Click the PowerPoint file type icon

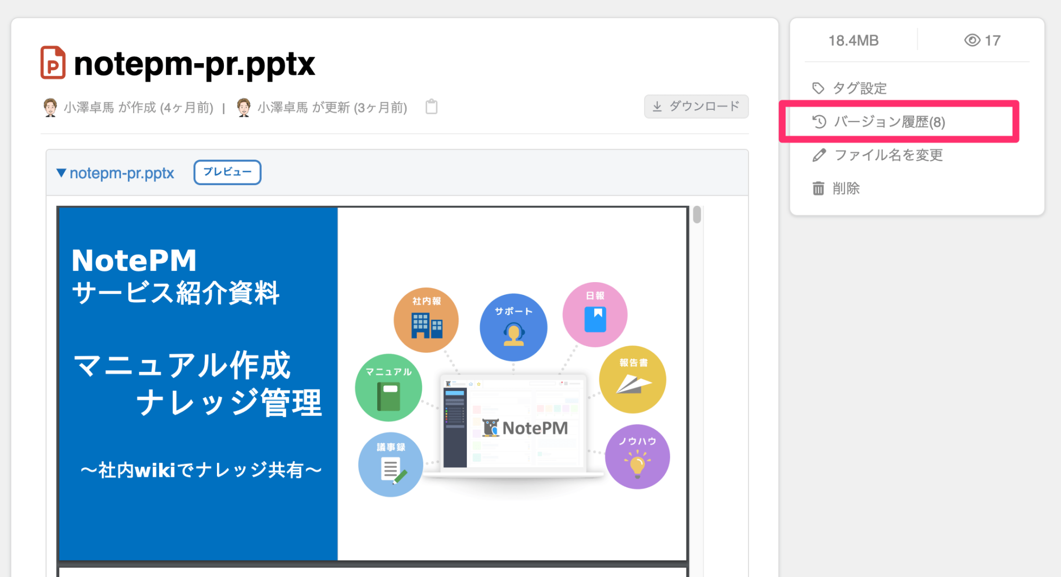tap(53, 63)
